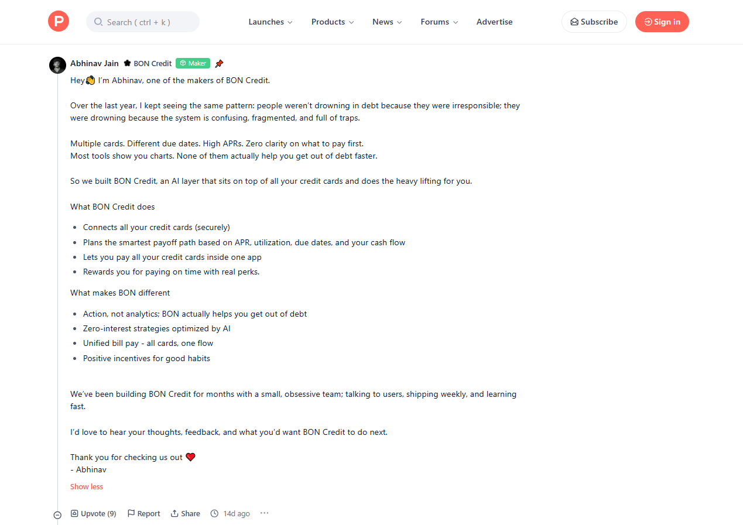Click the Maker badge next to BON Credit
The height and width of the screenshot is (525, 743).
[x=193, y=63]
